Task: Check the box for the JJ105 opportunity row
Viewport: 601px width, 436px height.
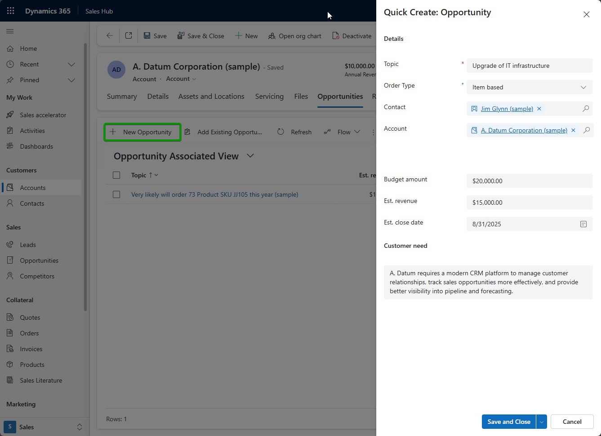Action: click(116, 194)
